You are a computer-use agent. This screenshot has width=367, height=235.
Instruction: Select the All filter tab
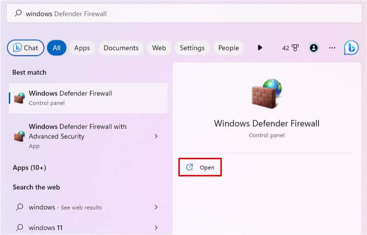point(57,48)
